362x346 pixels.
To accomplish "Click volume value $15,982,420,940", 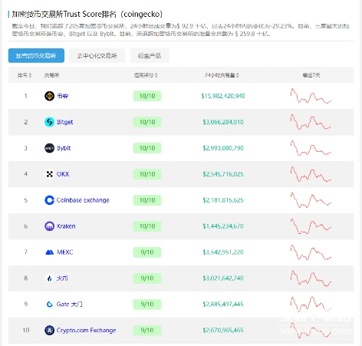I will tap(223, 96).
